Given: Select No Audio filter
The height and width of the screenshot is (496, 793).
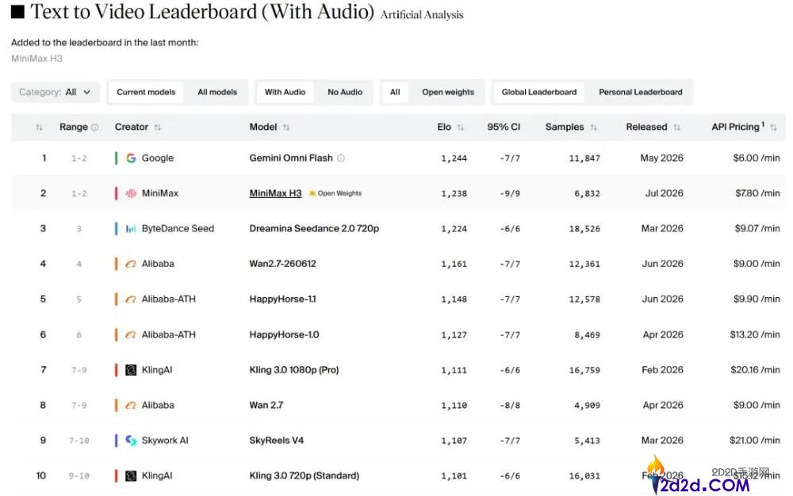Looking at the screenshot, I should (345, 92).
